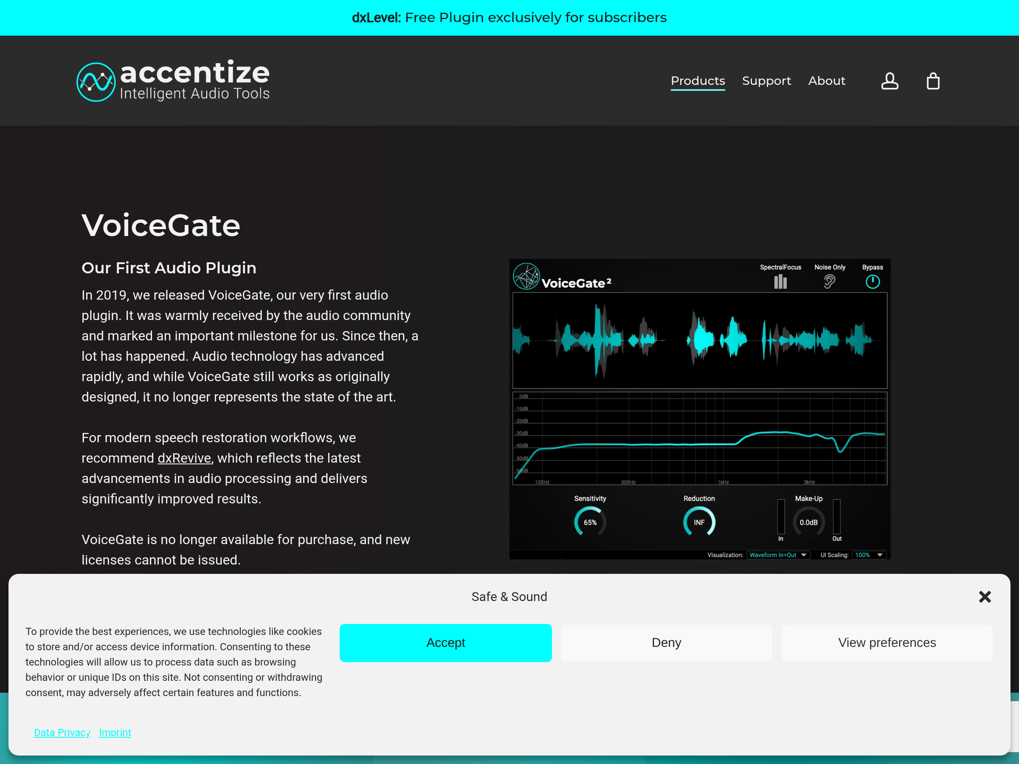Open the Support menu
1019x764 pixels.
[766, 81]
